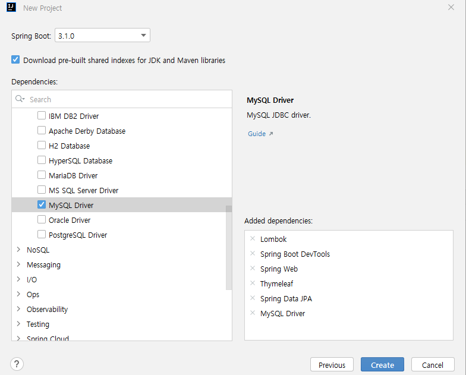
Task: Remove Spring Web from added dependencies
Action: (x=253, y=269)
